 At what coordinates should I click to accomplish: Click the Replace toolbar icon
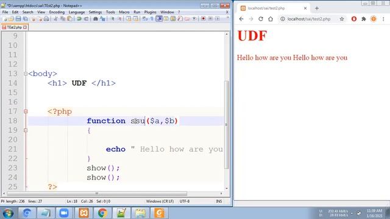pos(102,19)
